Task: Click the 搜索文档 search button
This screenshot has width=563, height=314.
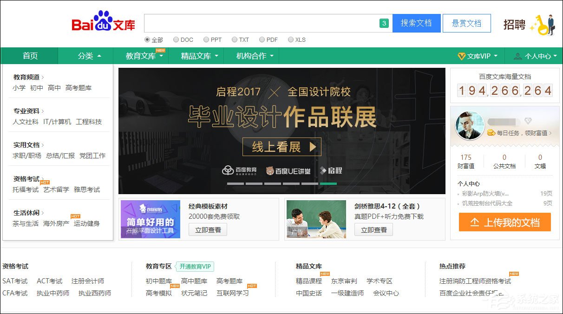Action: 416,23
